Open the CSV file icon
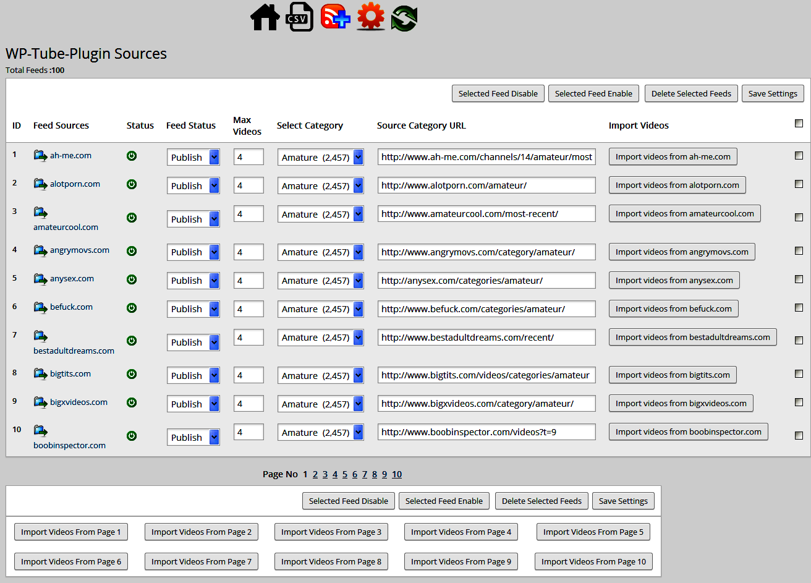 pyautogui.click(x=299, y=17)
